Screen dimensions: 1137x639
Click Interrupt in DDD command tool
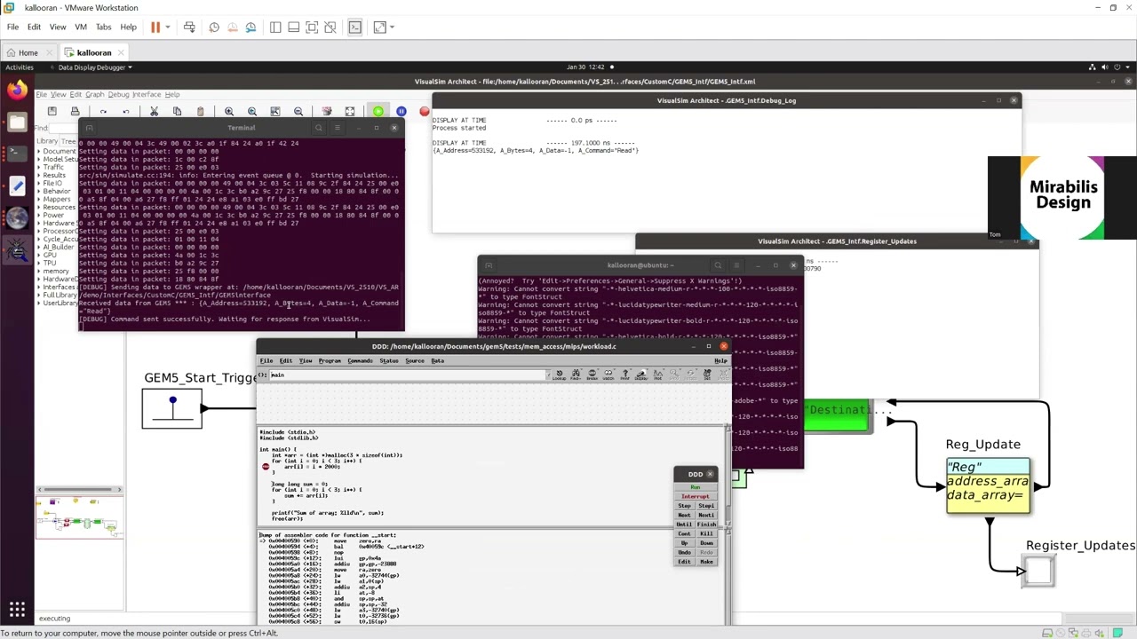696,496
